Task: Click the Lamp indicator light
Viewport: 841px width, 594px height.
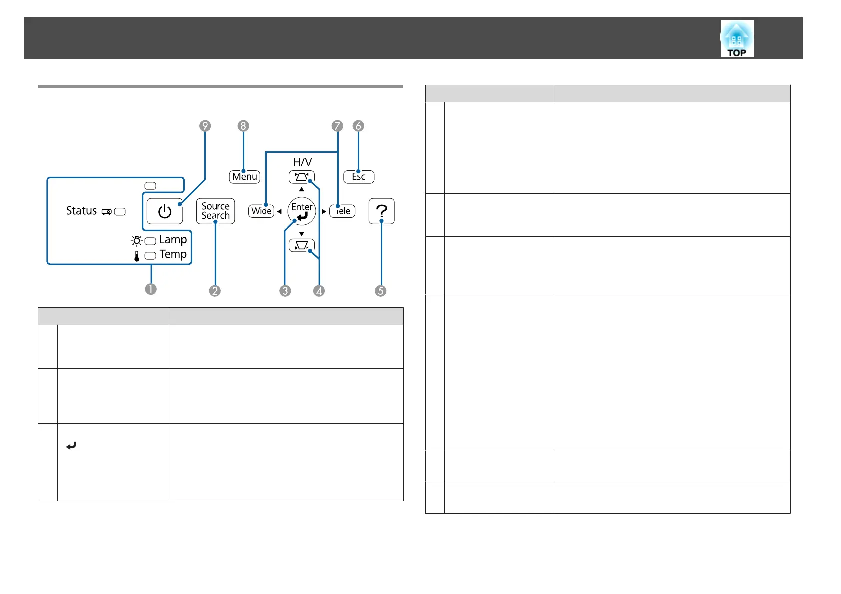Action: point(150,241)
